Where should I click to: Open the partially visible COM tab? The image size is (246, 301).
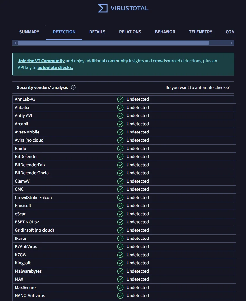coord(230,32)
